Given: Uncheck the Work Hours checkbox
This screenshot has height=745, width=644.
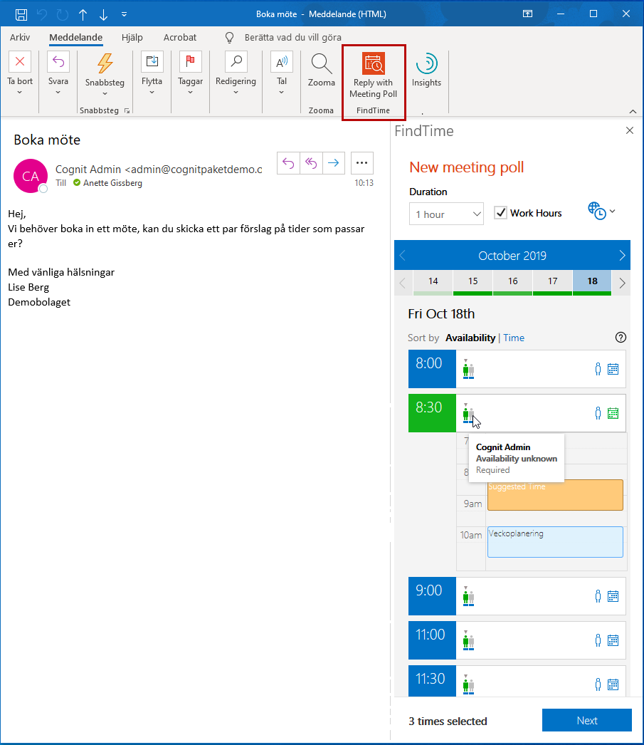Looking at the screenshot, I should click(501, 213).
